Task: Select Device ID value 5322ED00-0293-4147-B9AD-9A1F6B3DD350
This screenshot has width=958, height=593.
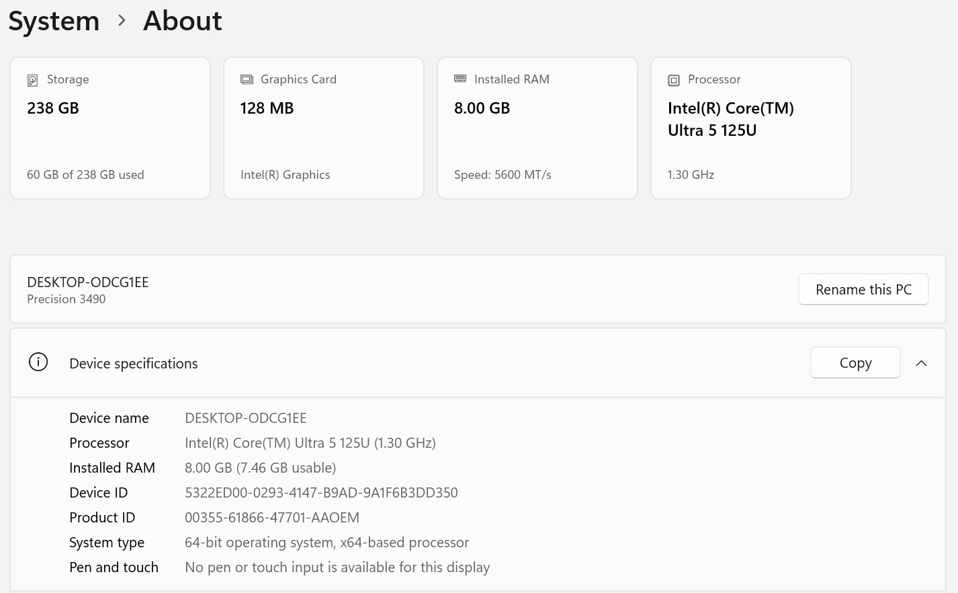Action: tap(321, 493)
